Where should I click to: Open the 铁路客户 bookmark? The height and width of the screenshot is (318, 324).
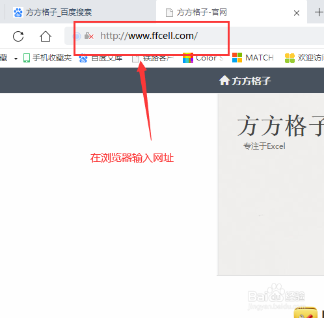[153, 59]
